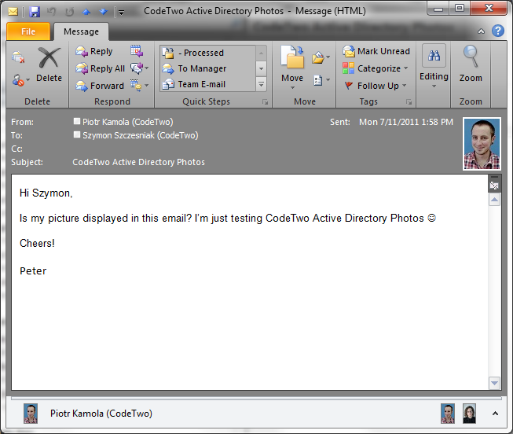513x434 pixels.
Task: Click the sender's large contact photo
Action: click(482, 144)
